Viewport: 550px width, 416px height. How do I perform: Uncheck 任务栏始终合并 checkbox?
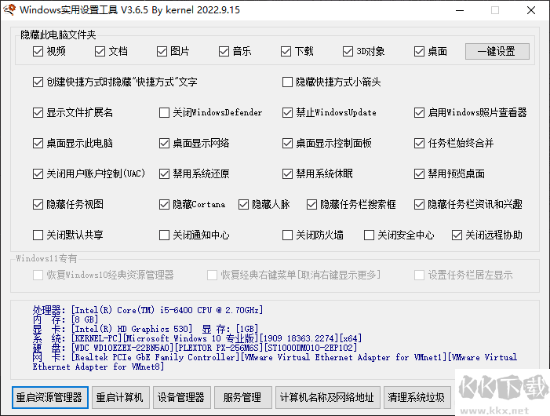click(419, 143)
